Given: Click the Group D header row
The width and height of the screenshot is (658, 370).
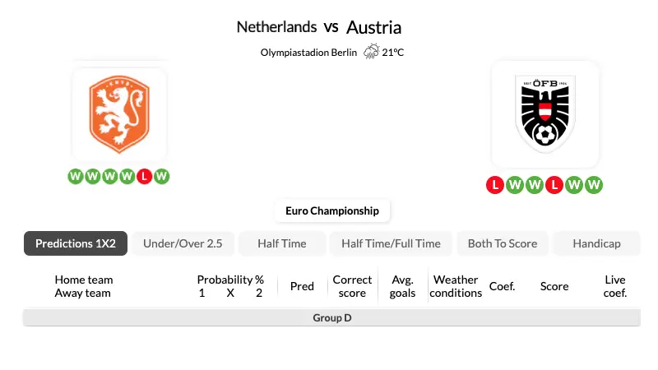Looking at the screenshot, I should point(332,317).
